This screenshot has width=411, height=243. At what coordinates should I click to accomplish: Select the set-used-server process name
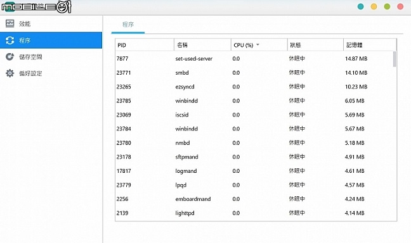[x=194, y=59]
